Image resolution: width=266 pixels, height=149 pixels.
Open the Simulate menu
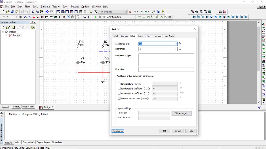point(45,6)
